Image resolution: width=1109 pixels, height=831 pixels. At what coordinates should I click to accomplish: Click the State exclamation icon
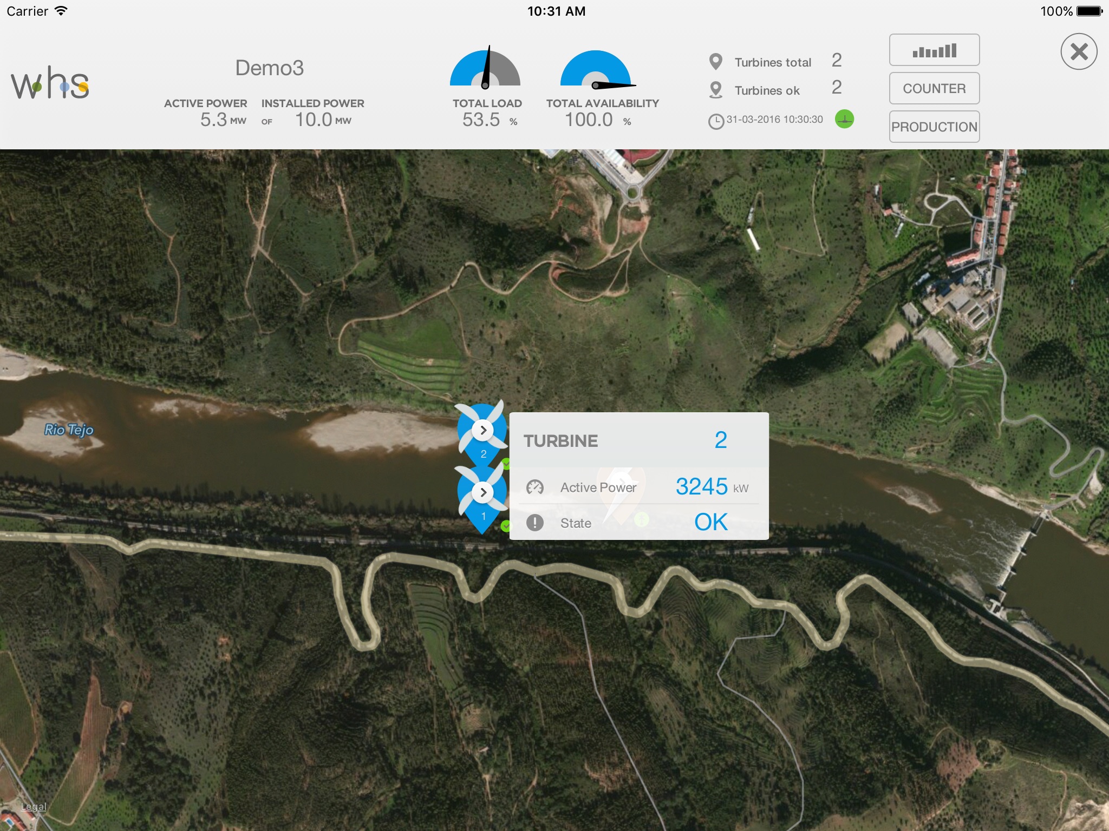click(534, 523)
